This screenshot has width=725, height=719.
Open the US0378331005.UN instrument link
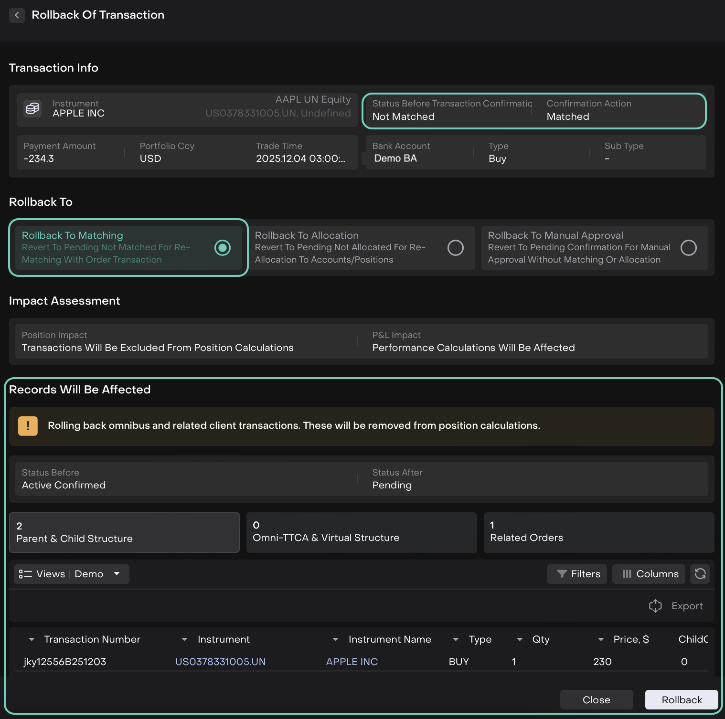[220, 662]
